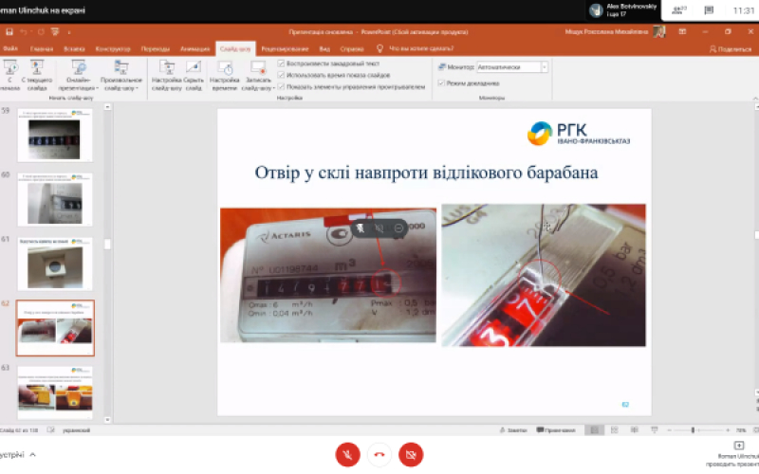Click slide panel scrollbar up arrow

tap(107, 107)
